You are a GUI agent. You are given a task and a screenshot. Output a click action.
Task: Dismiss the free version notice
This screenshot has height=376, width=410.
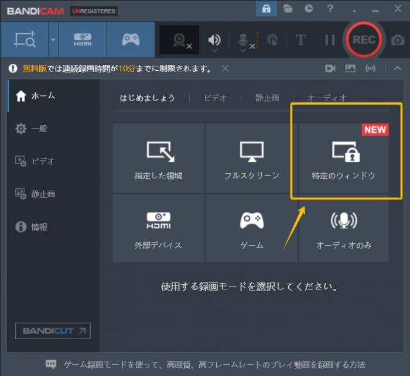(225, 68)
